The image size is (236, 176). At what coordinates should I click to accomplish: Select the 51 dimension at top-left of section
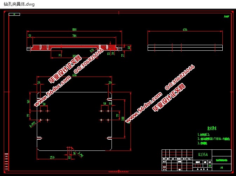pyautogui.click(x=29, y=36)
